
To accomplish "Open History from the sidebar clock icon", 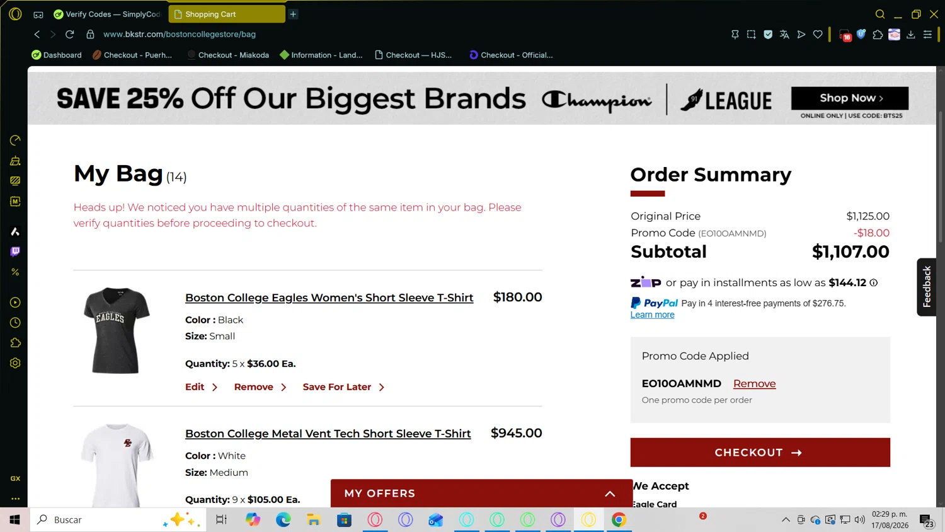I will (x=15, y=323).
